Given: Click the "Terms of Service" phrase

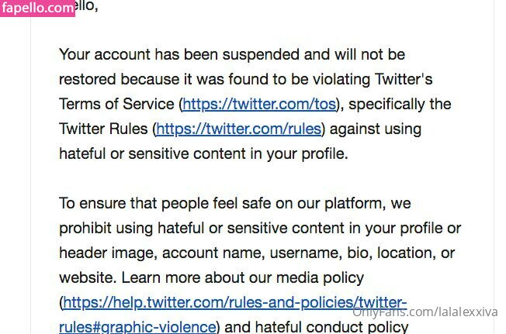Looking at the screenshot, I should point(117,105).
